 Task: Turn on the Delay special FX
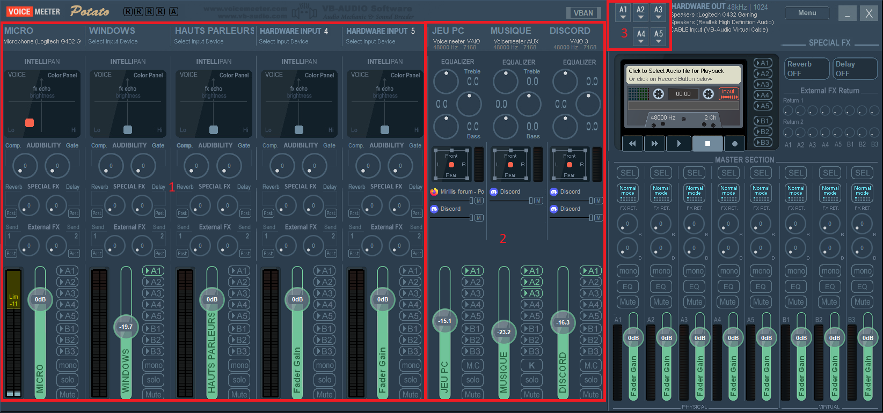(x=855, y=69)
